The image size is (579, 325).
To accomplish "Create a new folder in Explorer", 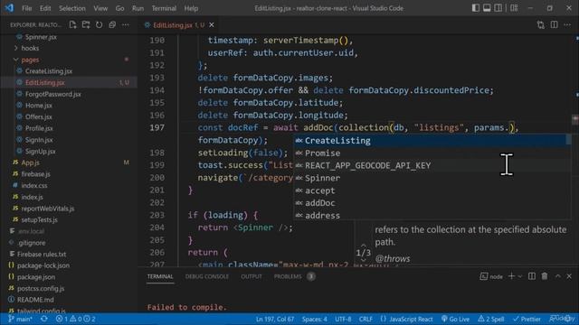I will coord(86,25).
